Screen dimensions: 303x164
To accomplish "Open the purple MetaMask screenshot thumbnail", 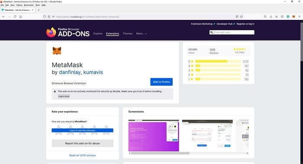I will pyautogui.click(x=154, y=135).
